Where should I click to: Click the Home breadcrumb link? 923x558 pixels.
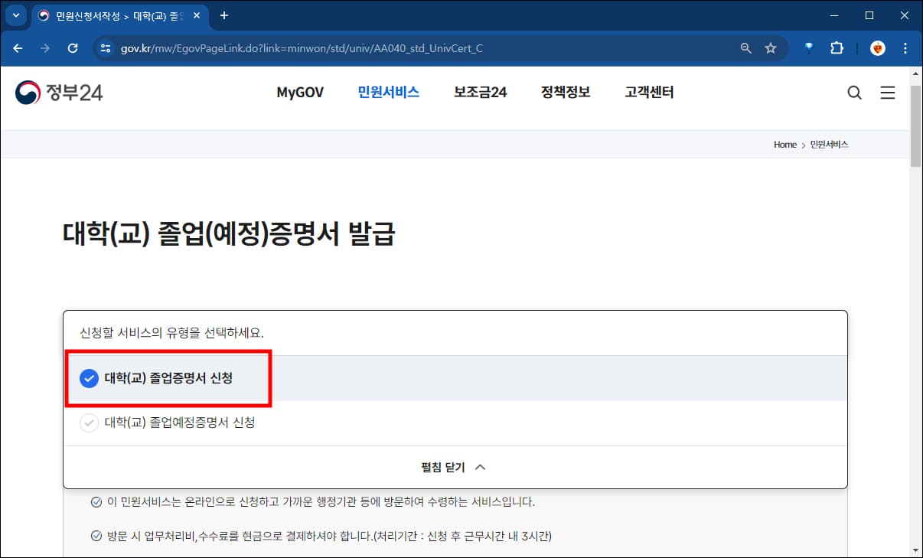(784, 144)
